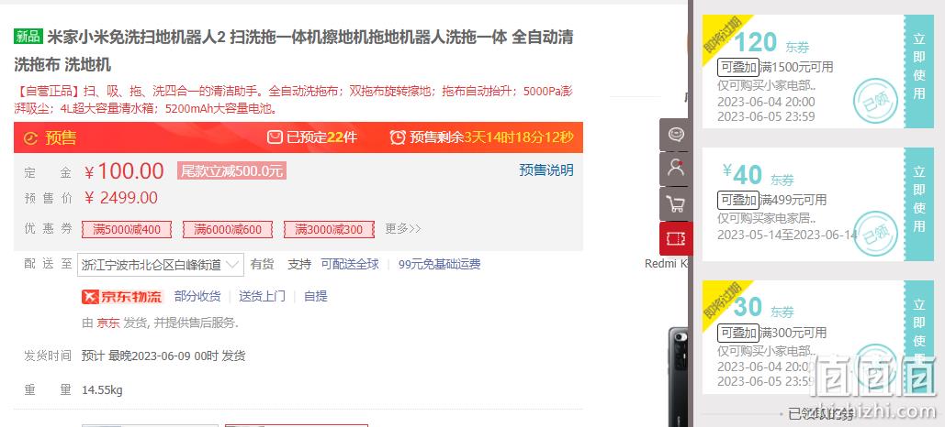
Task: Click the presale clock icon beside 预售
Action: [x=30, y=138]
